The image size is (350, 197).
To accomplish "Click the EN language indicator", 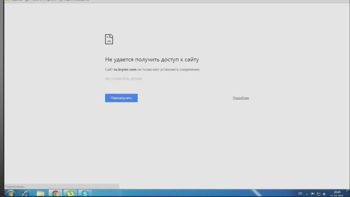I will [x=300, y=193].
